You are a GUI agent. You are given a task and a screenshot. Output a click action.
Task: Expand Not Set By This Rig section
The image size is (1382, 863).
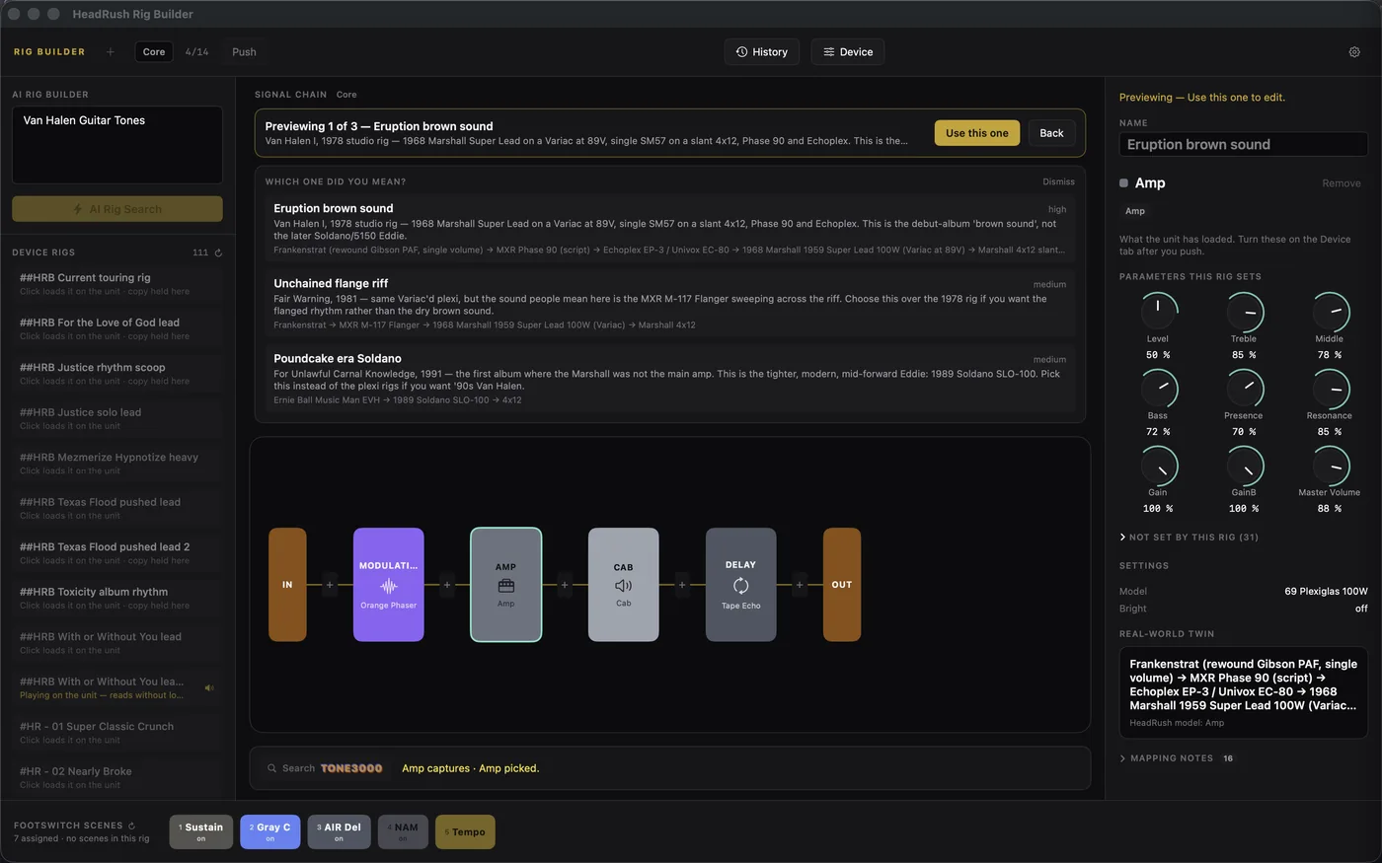pyautogui.click(x=1189, y=538)
